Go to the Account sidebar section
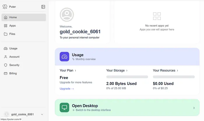The image size is (204, 121). coord(24,57)
